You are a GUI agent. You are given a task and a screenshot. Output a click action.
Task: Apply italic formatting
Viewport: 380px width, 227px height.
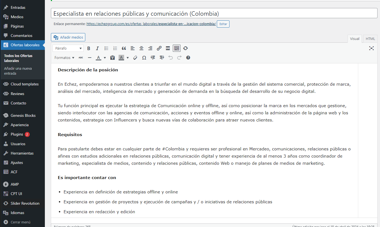click(97, 48)
